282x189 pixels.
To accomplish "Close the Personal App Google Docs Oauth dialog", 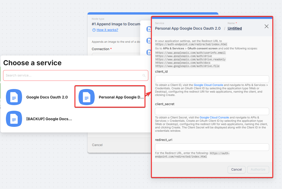I will coord(267,26).
